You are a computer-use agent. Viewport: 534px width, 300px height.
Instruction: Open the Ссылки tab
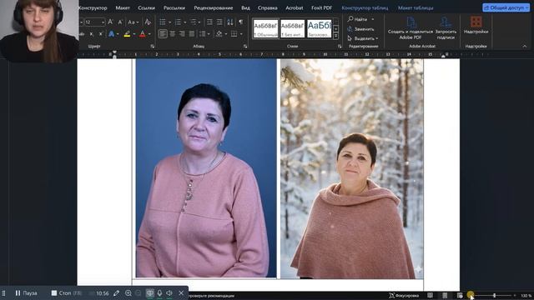147,7
